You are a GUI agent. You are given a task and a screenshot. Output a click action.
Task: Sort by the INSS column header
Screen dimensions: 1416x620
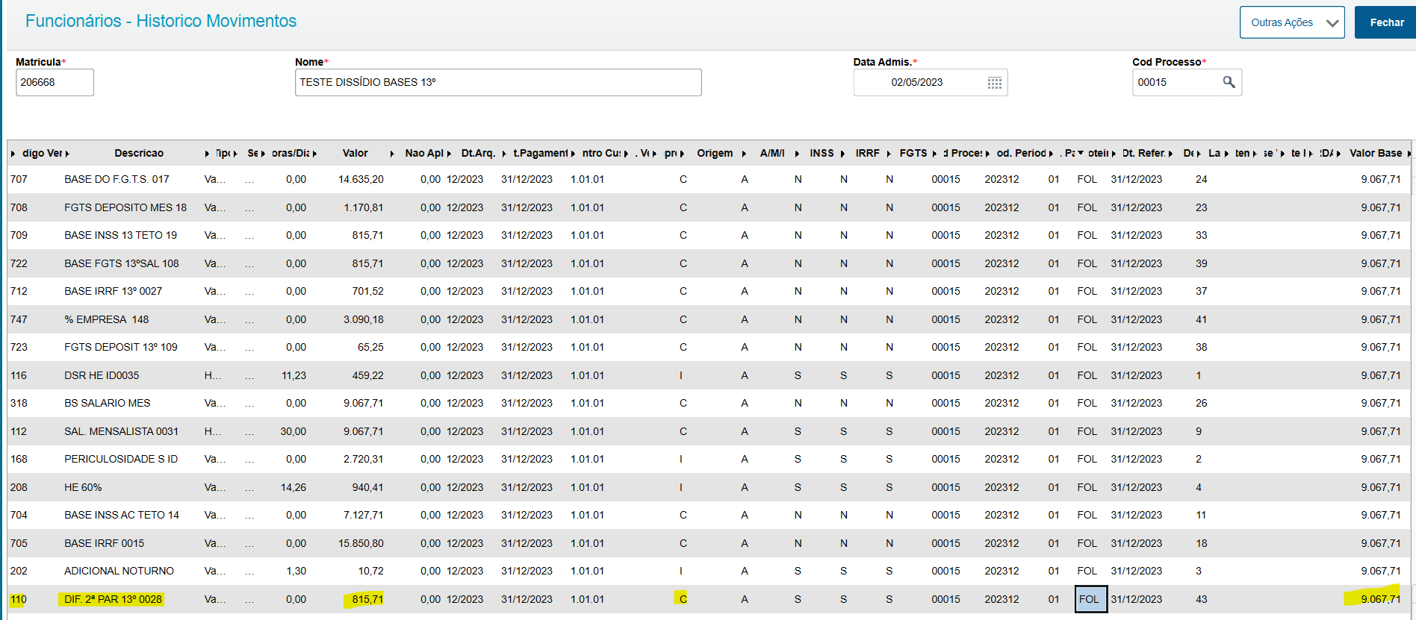822,153
